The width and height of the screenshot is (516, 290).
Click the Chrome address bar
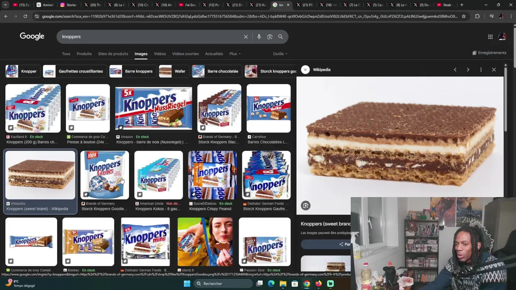pyautogui.click(x=249, y=16)
